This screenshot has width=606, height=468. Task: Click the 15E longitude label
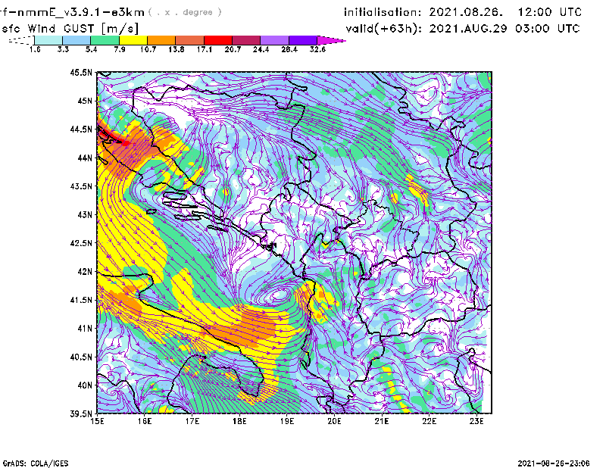tap(97, 421)
